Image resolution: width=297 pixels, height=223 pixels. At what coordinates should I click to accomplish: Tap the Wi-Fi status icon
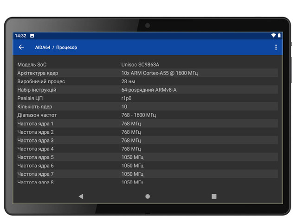coord(273,36)
